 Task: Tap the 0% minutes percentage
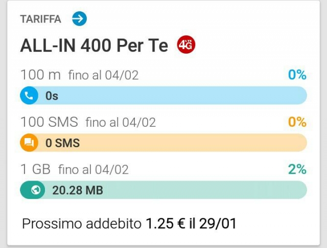coord(297,75)
